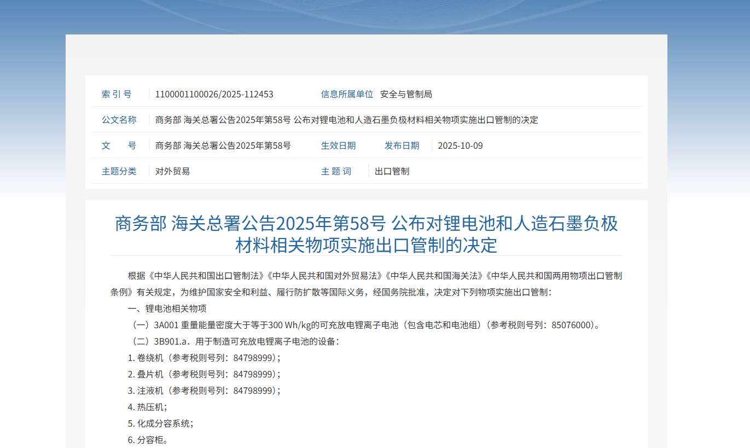Click the 发布日期 label
750x448 pixels.
pyautogui.click(x=402, y=146)
